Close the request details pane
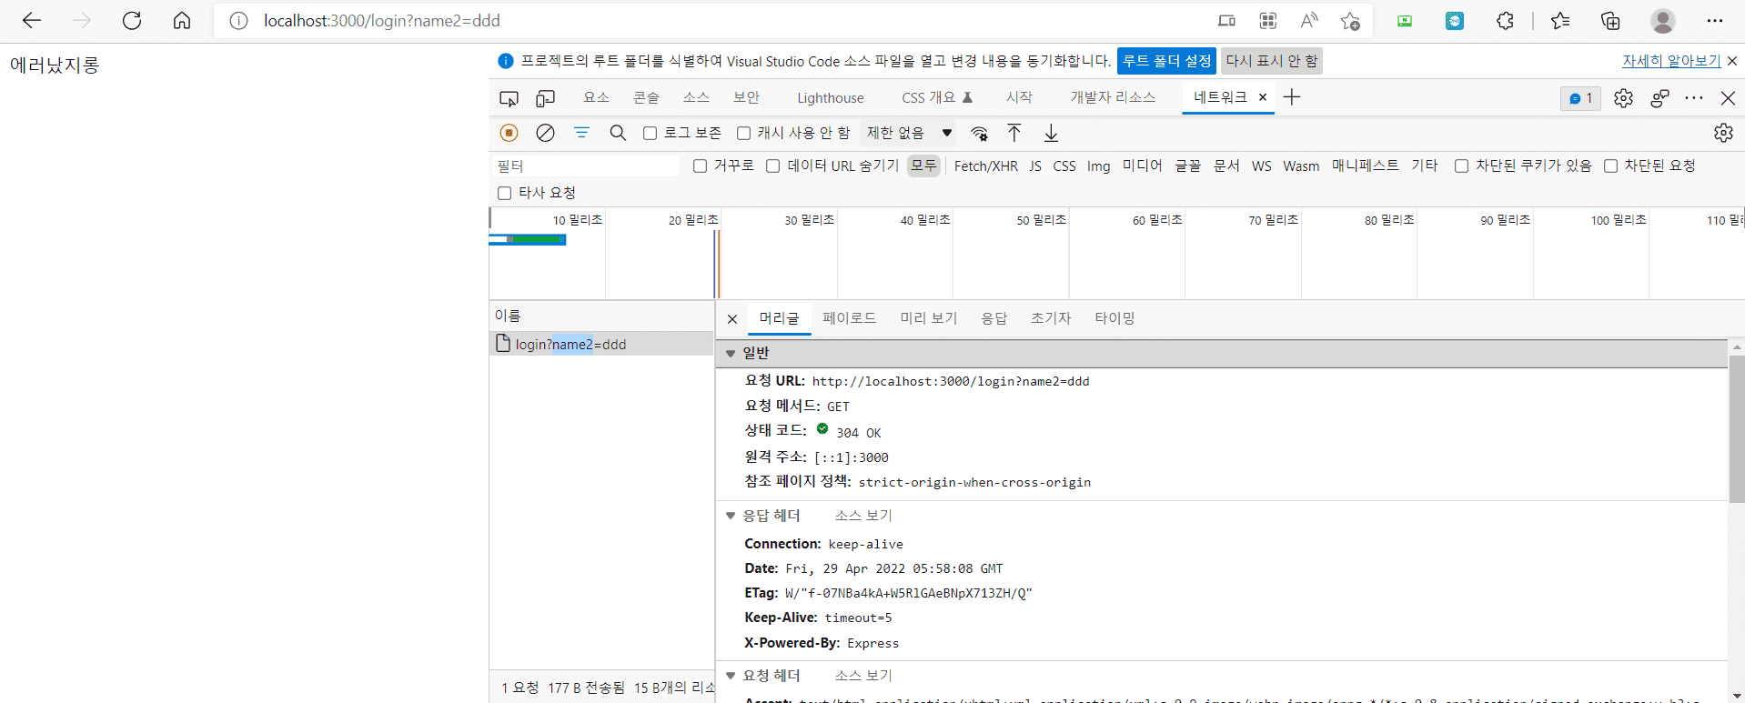Screen dimensions: 1745x703 tap(732, 319)
